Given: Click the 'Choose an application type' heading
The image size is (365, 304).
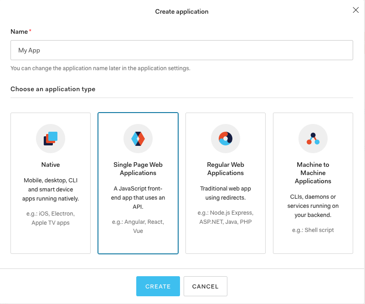Looking at the screenshot, I should pyautogui.click(x=53, y=89).
